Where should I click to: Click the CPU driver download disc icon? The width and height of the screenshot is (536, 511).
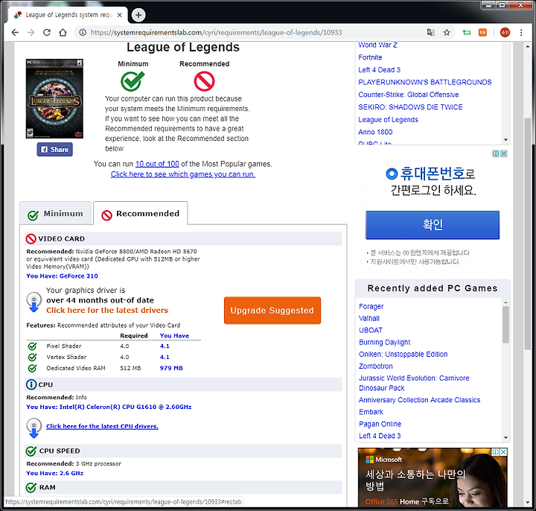33,428
